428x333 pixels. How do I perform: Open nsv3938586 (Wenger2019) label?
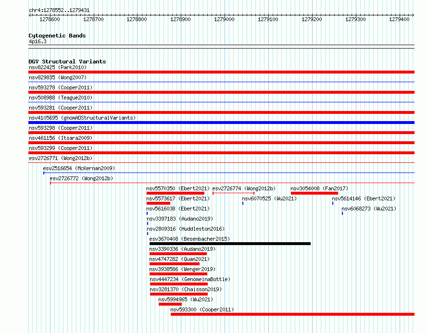pos(182,269)
